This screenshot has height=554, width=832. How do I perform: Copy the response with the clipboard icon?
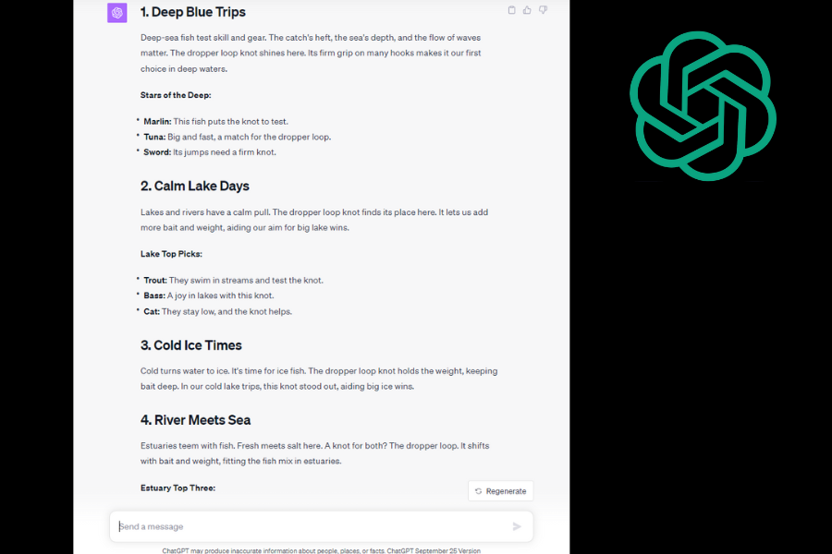point(511,10)
